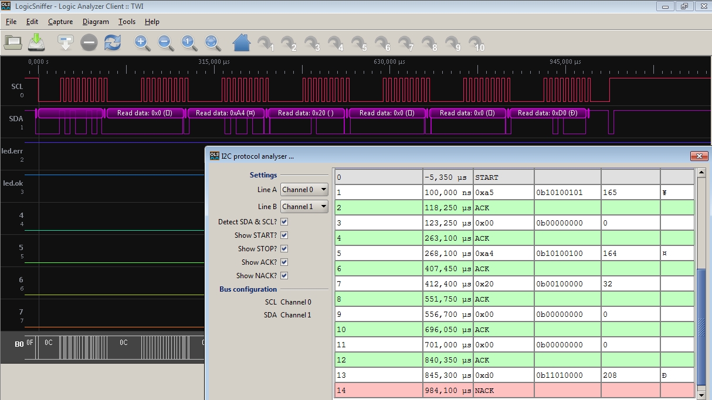
Task: Select the 118,250 µs ACK time cell
Action: pyautogui.click(x=448, y=207)
